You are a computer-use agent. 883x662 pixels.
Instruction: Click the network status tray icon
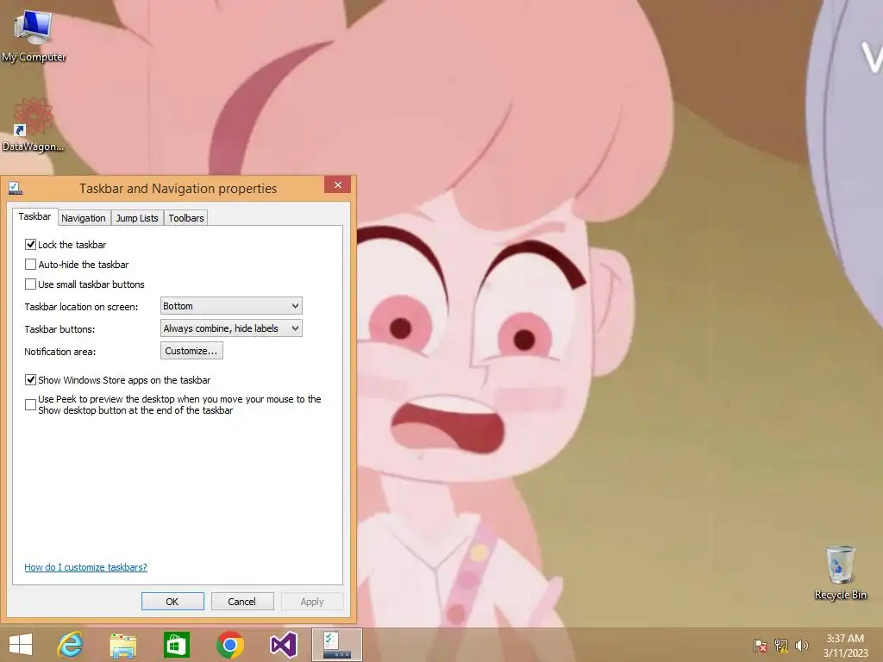781,645
